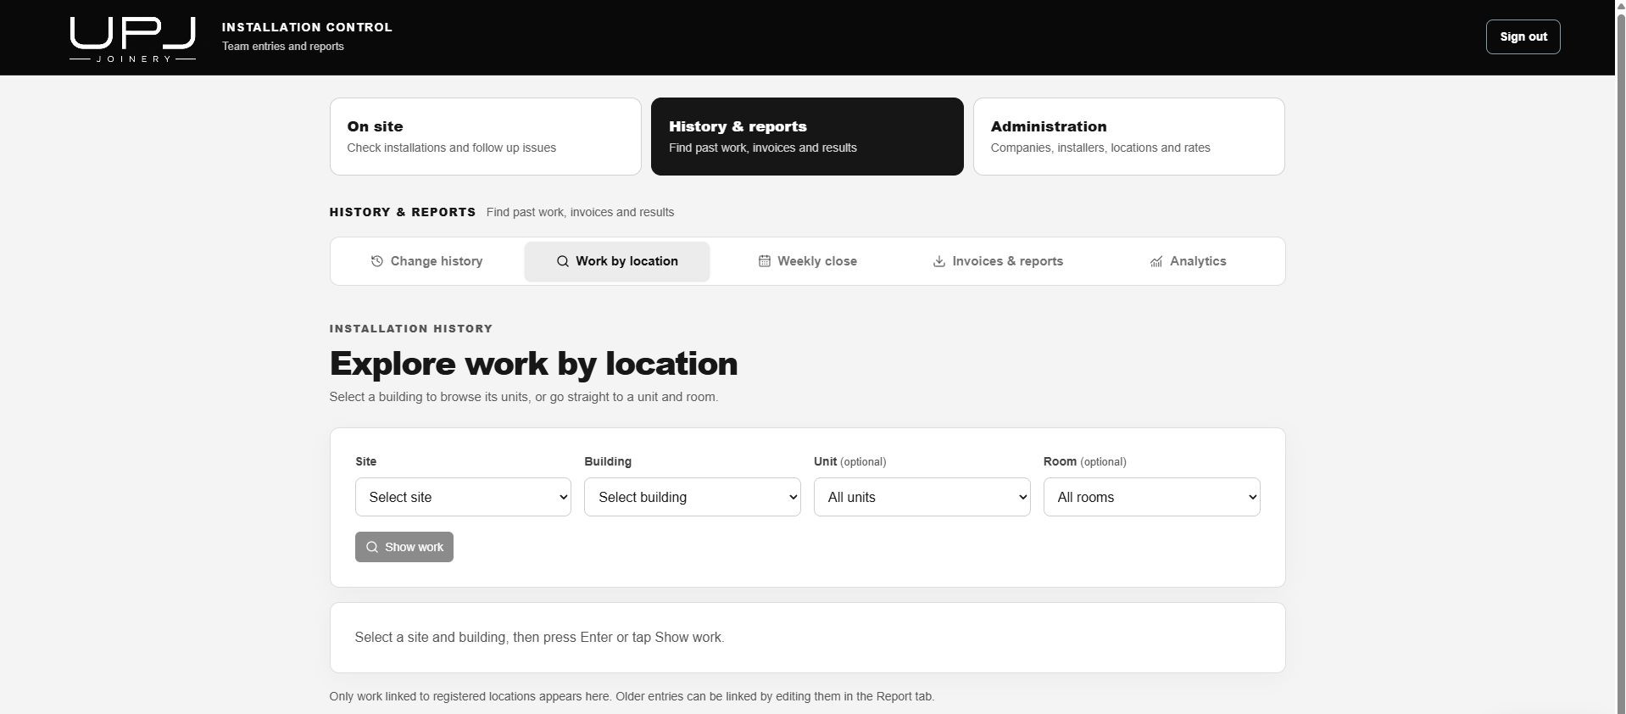Click the Building field label
Screen dimensions: 1626x714
(608, 461)
